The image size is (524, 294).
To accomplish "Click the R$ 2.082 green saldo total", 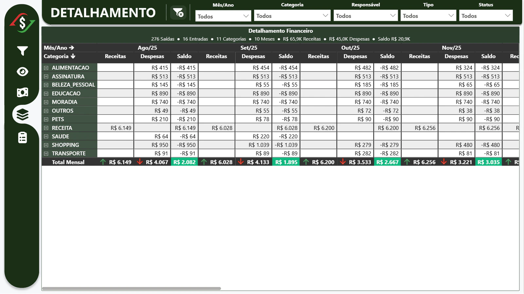I will click(x=184, y=162).
